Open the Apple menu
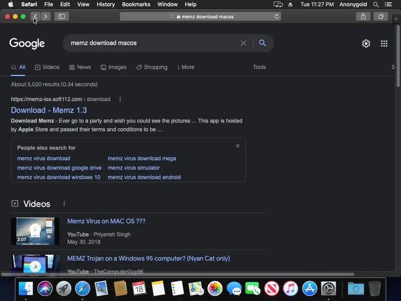This screenshot has height=301, width=401. [x=11, y=4]
